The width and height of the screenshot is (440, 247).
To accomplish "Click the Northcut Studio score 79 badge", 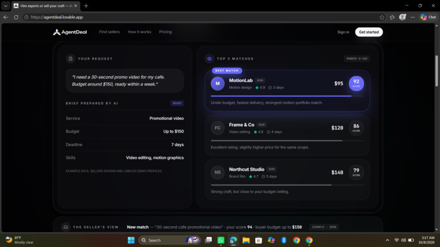I will click(x=356, y=172).
